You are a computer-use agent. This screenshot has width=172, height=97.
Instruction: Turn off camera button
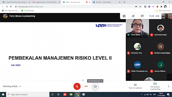pyautogui.click(x=95, y=86)
